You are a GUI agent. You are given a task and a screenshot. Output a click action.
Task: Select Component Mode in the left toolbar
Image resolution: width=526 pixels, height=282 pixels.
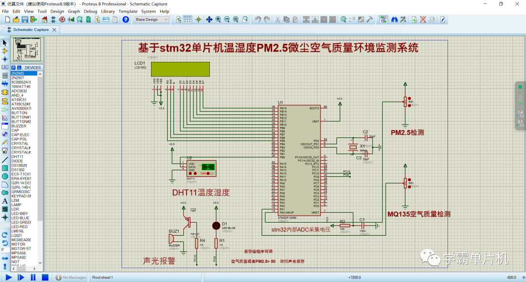pyautogui.click(x=5, y=52)
